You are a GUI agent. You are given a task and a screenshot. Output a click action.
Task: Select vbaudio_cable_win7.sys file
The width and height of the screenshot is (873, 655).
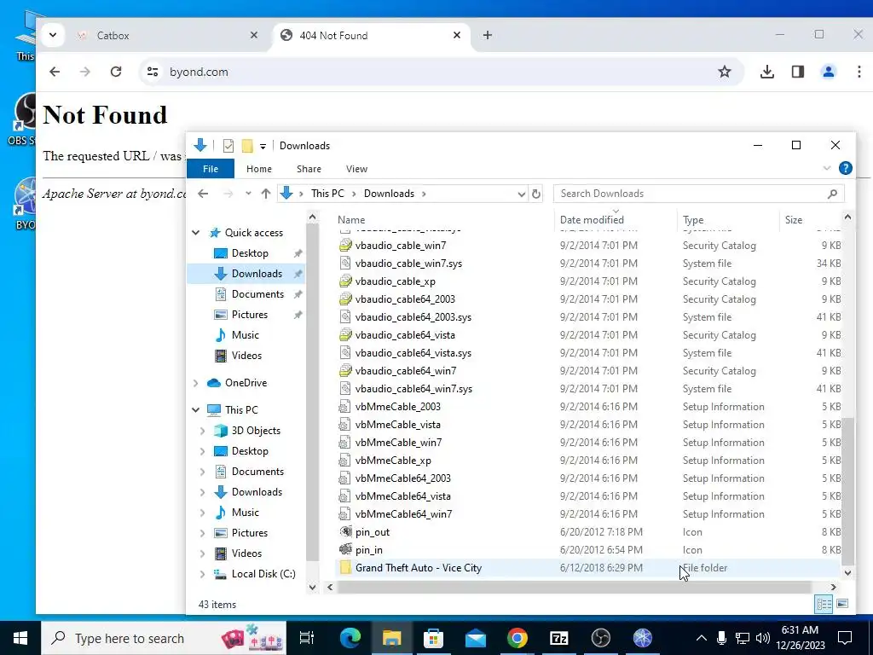(x=589, y=264)
